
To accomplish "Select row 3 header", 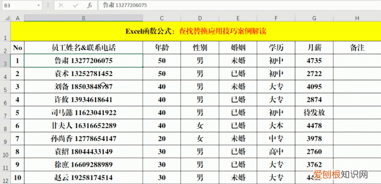I will pos(6,61).
